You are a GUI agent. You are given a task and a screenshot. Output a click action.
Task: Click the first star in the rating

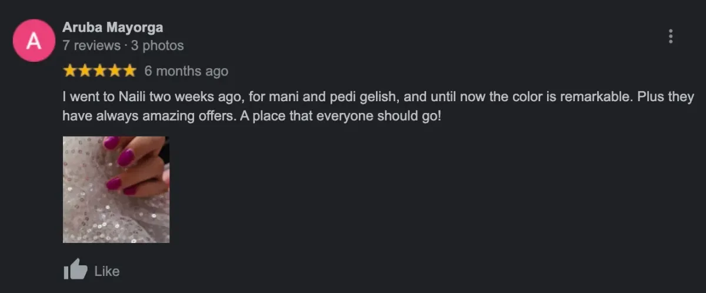click(x=70, y=71)
